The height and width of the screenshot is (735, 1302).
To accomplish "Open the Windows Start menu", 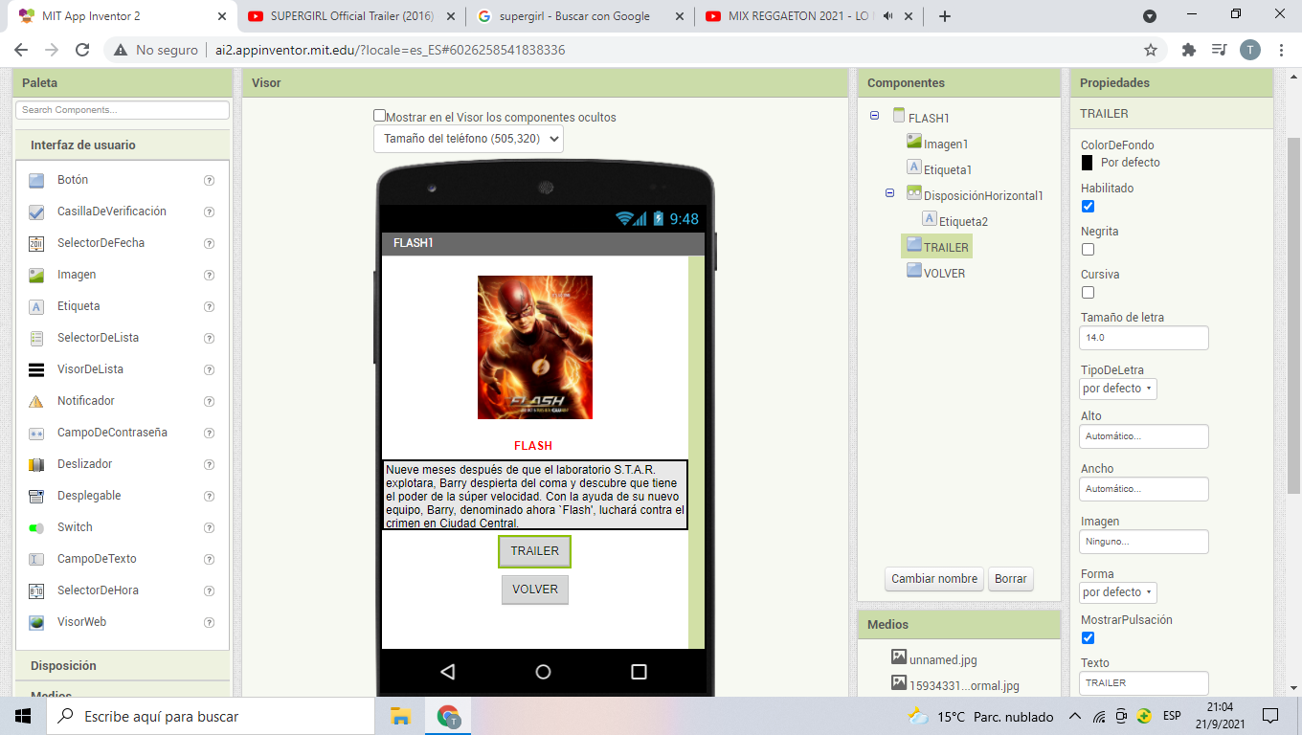I will [23, 716].
